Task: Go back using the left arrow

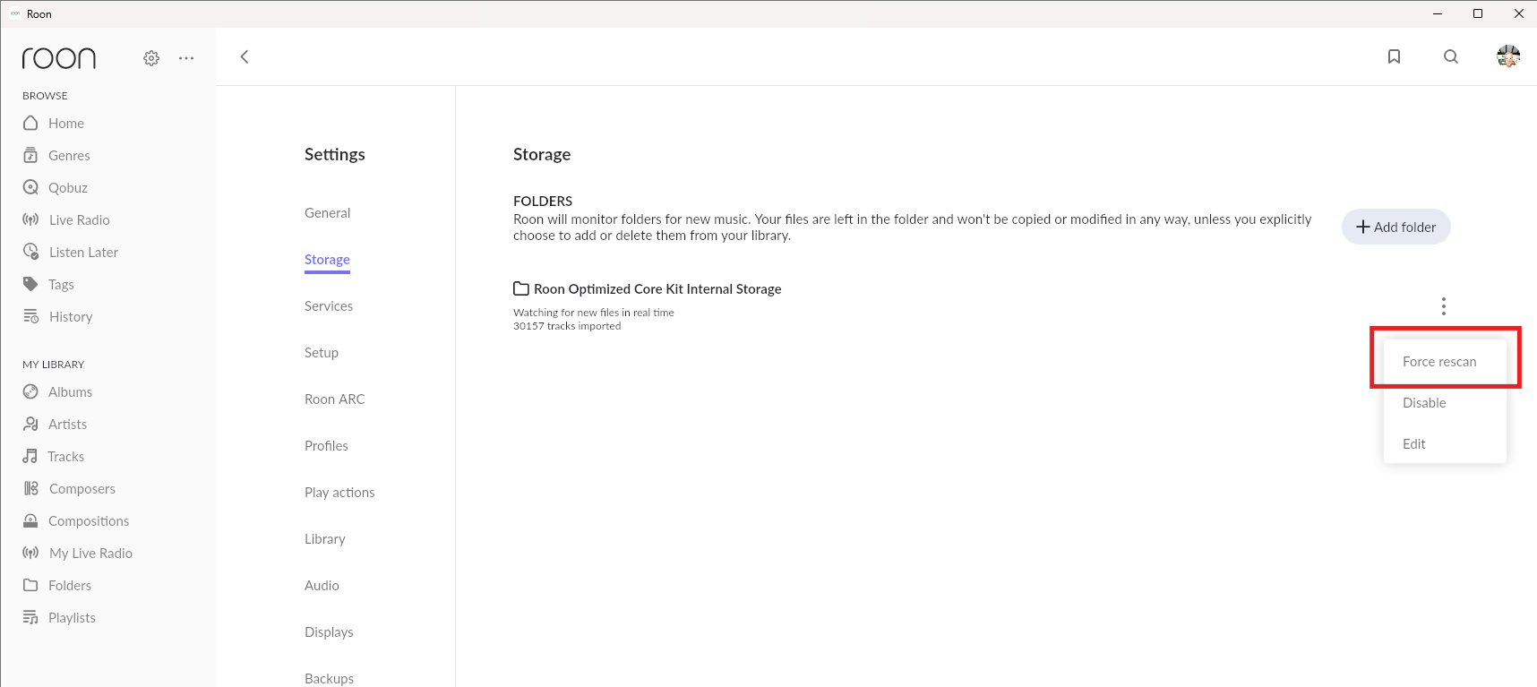Action: click(x=245, y=56)
